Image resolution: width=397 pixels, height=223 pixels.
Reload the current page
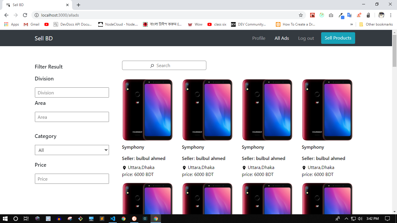[25, 15]
